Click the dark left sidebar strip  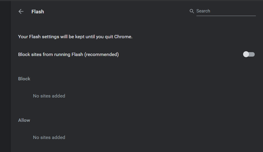coord(5,76)
